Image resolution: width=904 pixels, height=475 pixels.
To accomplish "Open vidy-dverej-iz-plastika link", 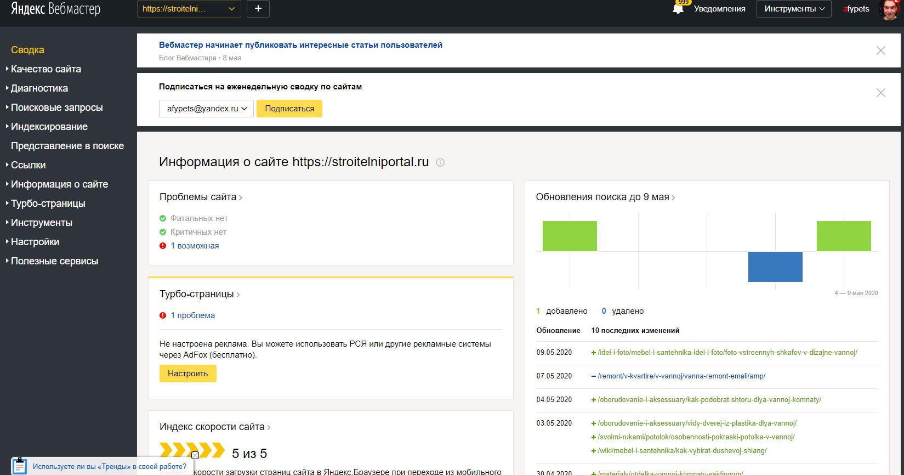I will (x=697, y=423).
